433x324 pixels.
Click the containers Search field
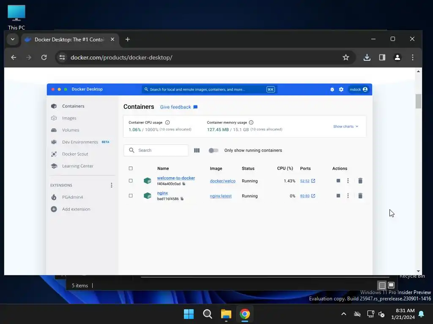(156, 151)
